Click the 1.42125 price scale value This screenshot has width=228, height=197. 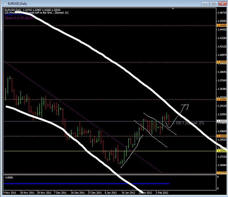coord(222,47)
